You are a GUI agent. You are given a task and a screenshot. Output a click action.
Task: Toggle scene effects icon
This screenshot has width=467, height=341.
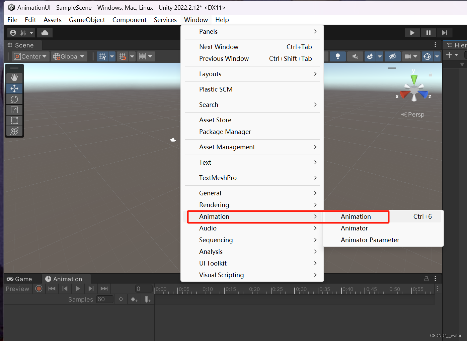[x=370, y=56]
